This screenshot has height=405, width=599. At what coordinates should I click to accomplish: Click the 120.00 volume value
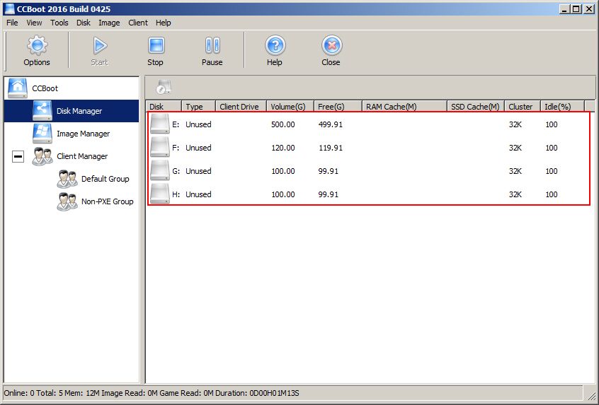click(283, 148)
